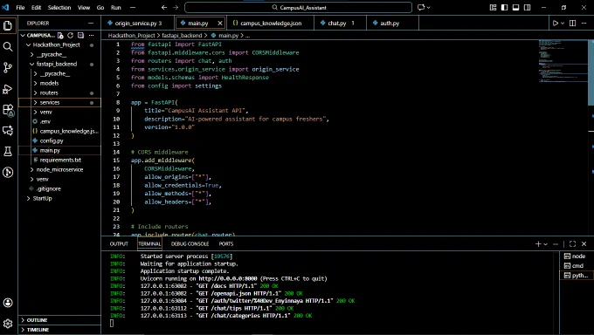This screenshot has height=335, width=594.
Task: Close the terminal panel
Action: 584,244
